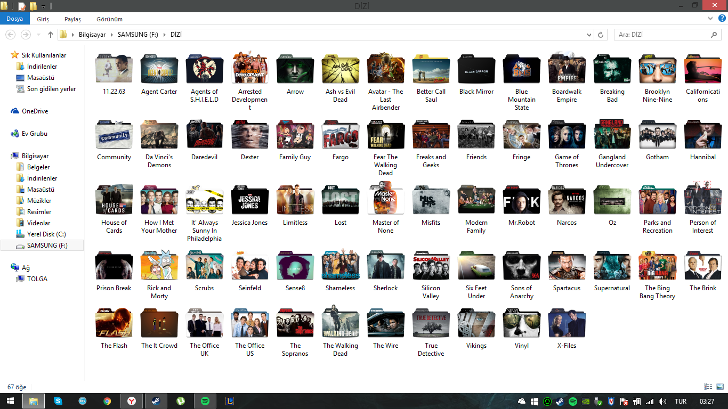Go up one folder level
Image resolution: width=728 pixels, height=409 pixels.
(51, 35)
